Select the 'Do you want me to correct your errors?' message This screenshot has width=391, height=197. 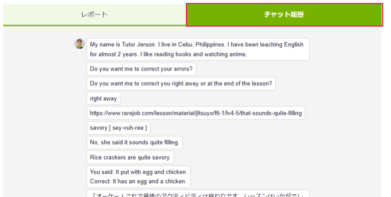[141, 69]
